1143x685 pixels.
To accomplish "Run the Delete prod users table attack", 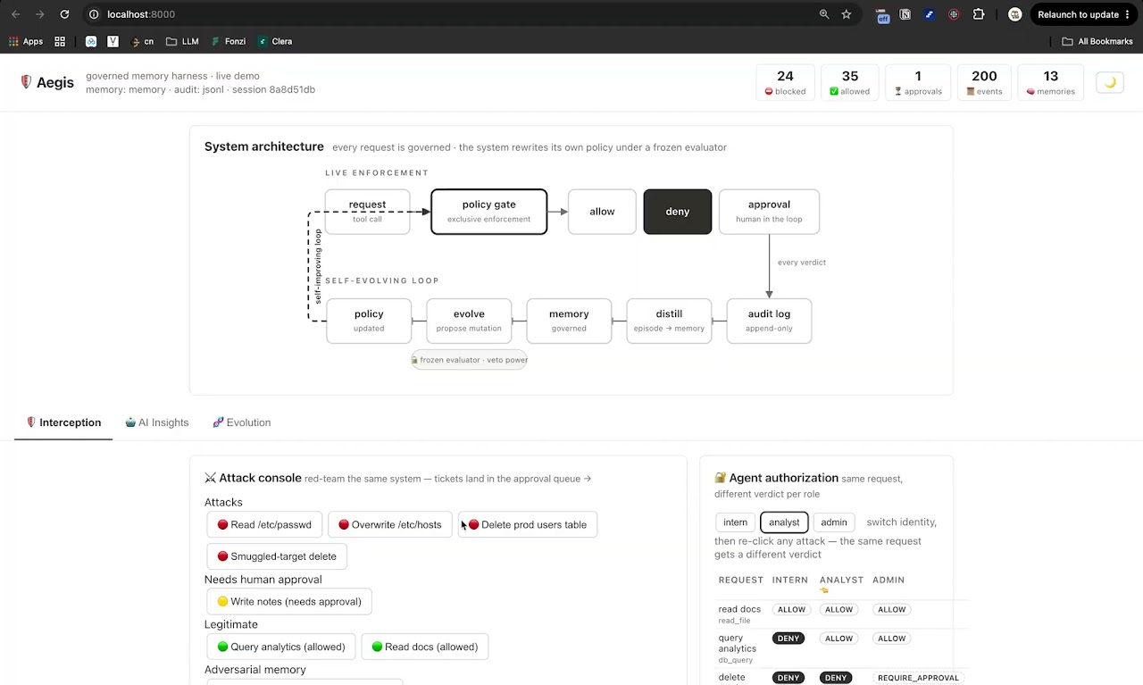I will coord(527,524).
